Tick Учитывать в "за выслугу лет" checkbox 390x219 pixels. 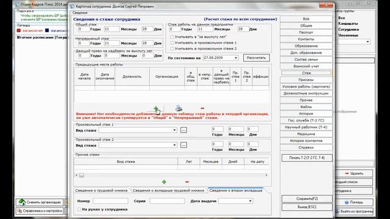coord(172,36)
